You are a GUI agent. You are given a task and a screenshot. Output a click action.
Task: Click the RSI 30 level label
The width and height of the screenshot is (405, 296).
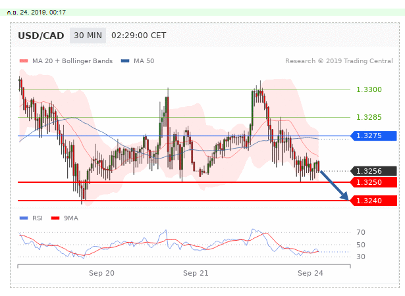[x=361, y=257]
